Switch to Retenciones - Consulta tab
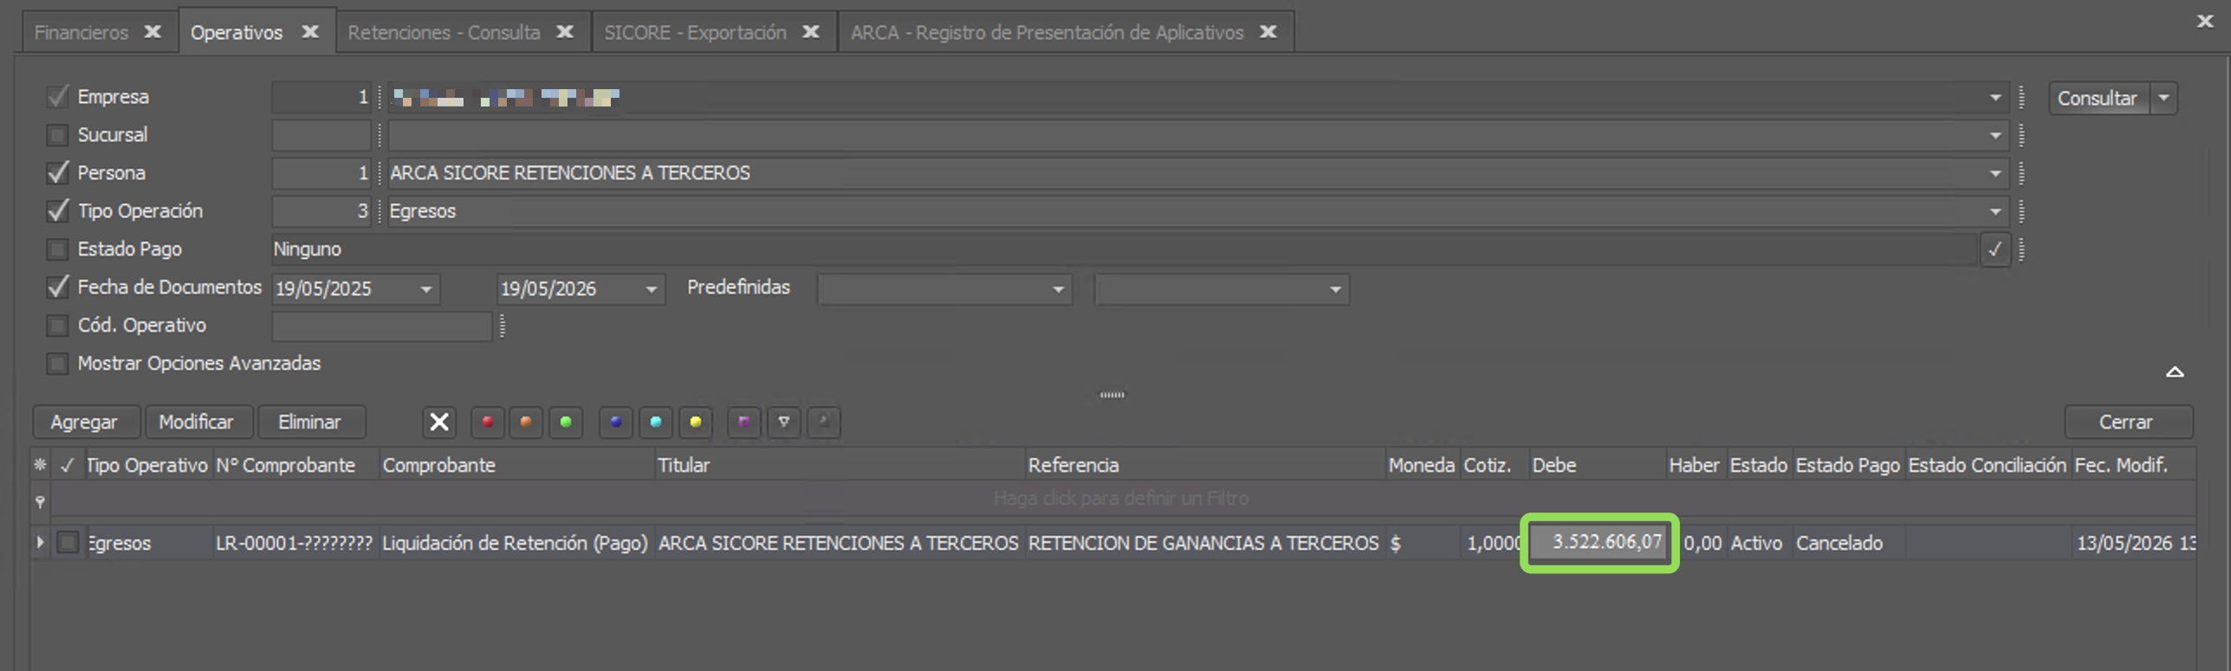 coord(444,32)
